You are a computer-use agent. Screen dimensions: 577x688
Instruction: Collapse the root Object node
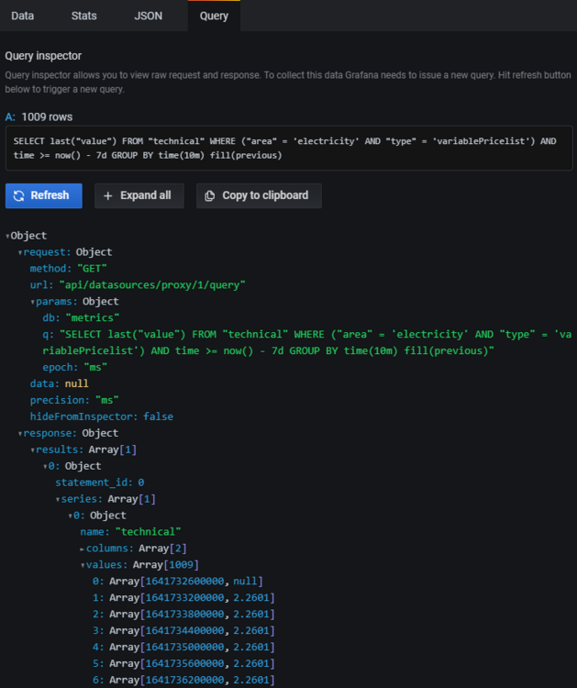click(x=7, y=237)
